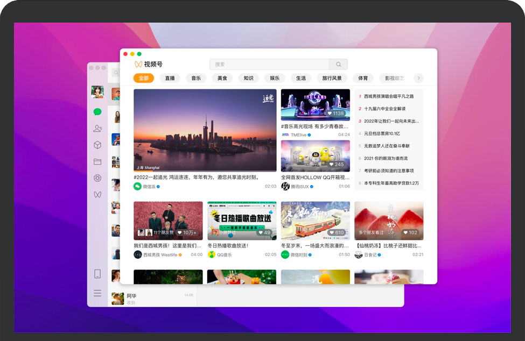Click the heart 1138 likes badge

(336, 113)
